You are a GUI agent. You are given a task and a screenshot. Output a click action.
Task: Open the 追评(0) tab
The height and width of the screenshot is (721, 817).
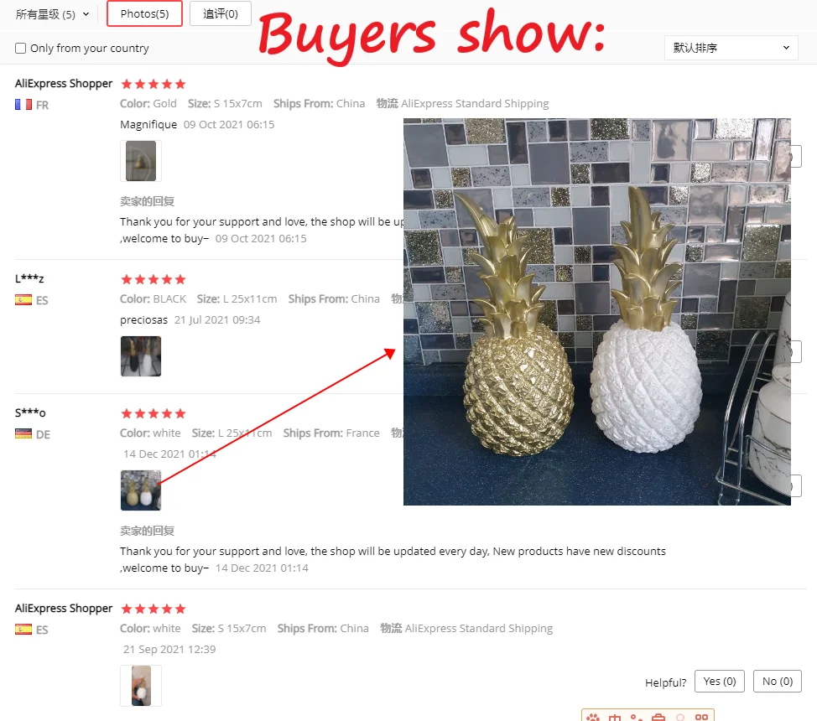(221, 13)
